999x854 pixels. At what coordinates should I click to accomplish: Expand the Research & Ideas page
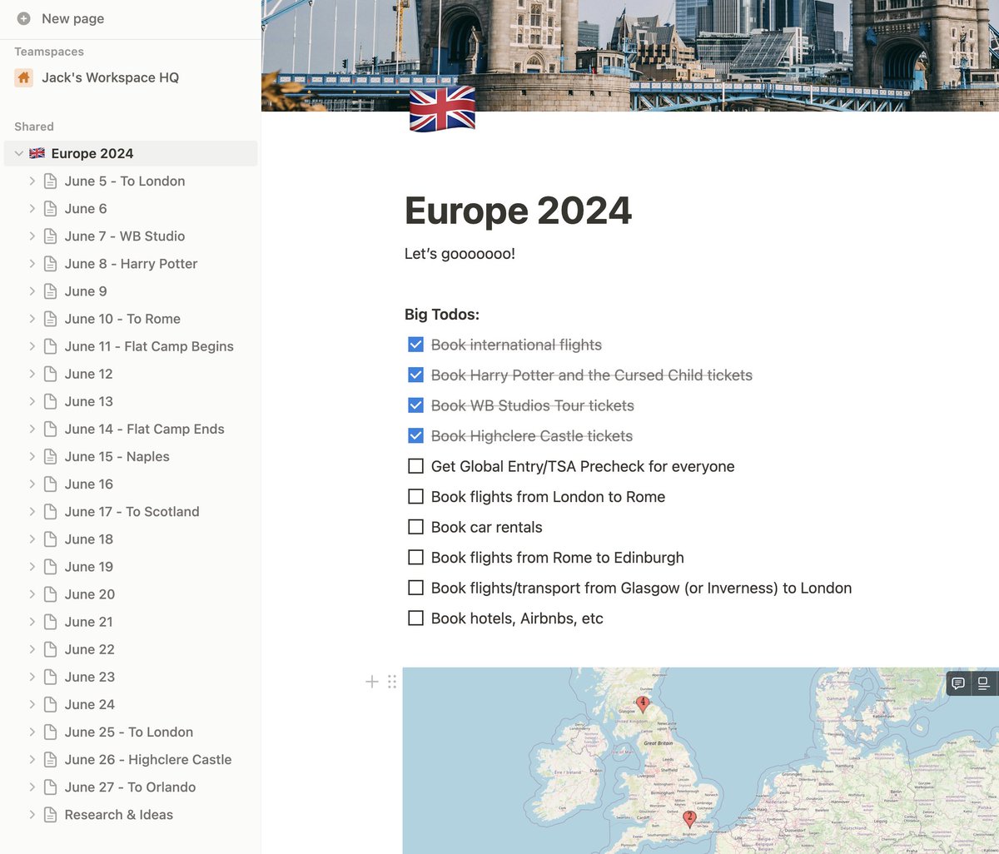tap(32, 814)
